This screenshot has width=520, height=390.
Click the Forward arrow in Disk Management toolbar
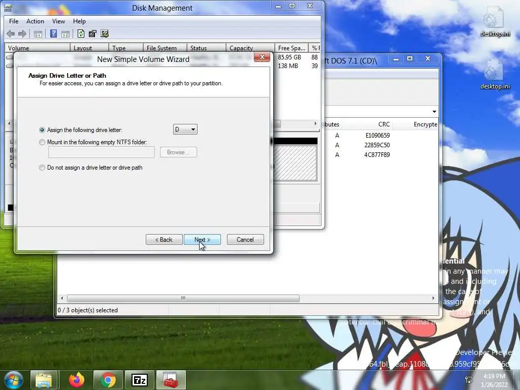(x=22, y=34)
